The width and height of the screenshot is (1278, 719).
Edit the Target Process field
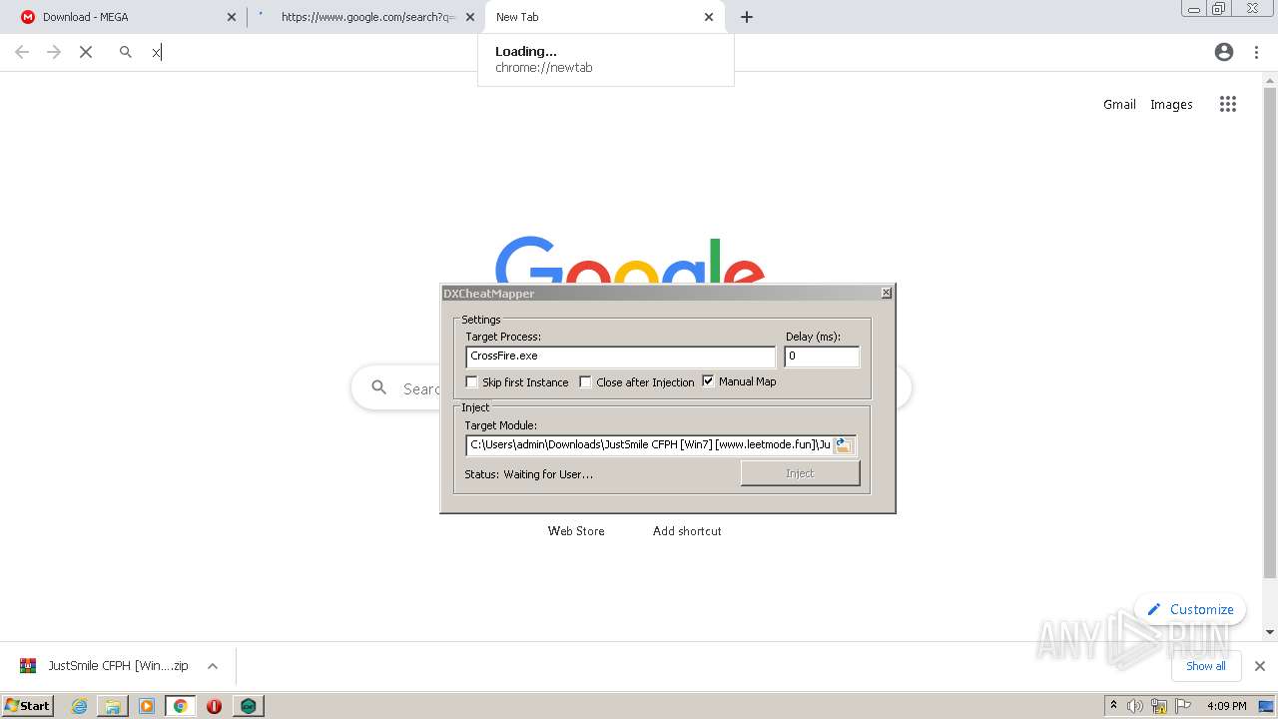(x=620, y=357)
